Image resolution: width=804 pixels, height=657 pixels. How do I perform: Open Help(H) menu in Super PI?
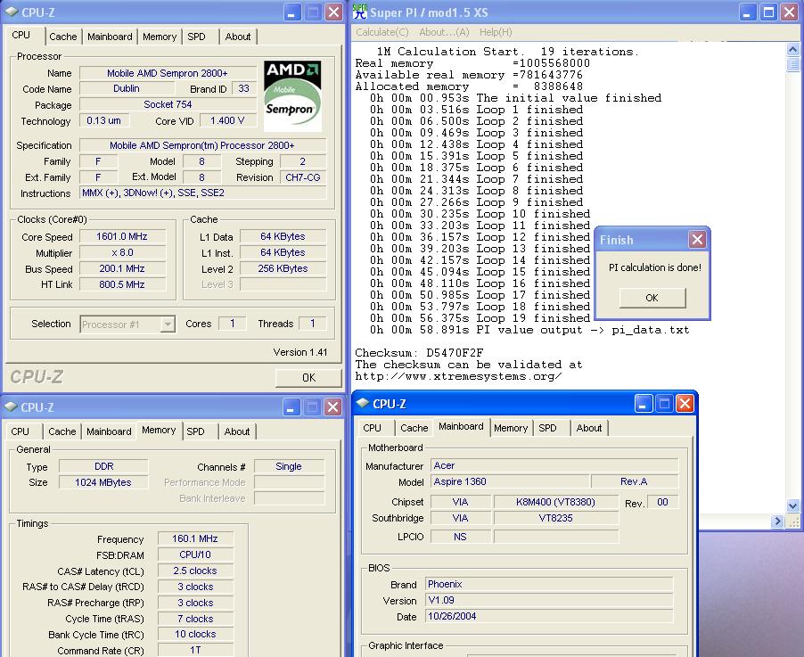tap(496, 32)
